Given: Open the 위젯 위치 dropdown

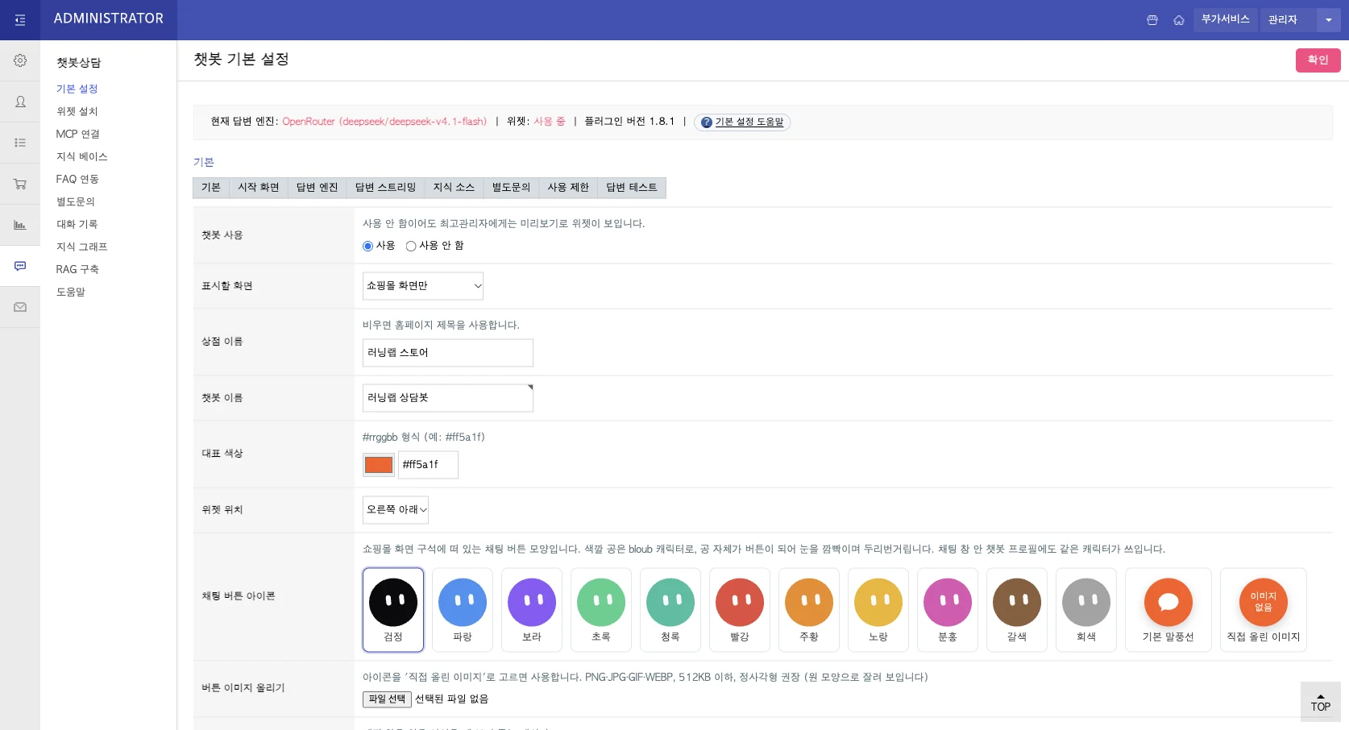Looking at the screenshot, I should [396, 510].
